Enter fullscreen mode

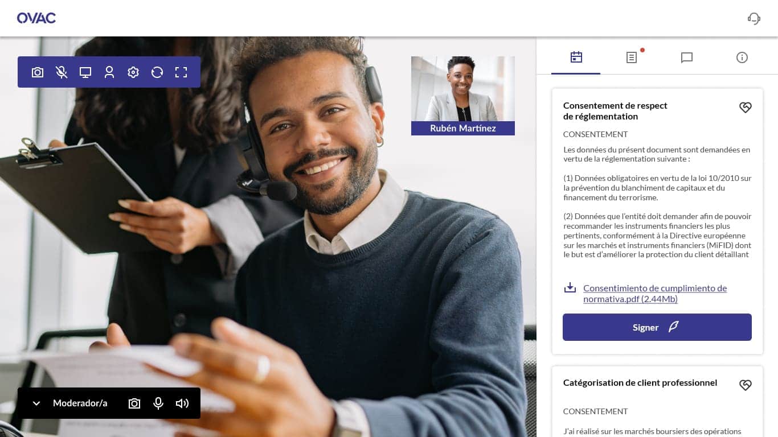(181, 72)
